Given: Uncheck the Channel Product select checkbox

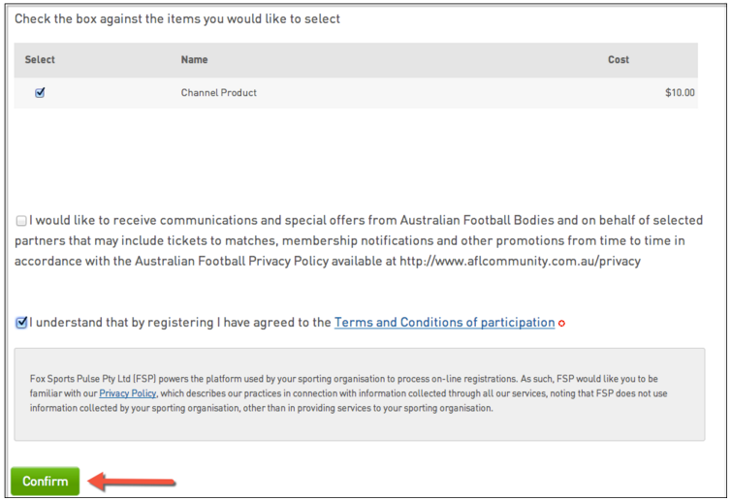Looking at the screenshot, I should 40,92.
